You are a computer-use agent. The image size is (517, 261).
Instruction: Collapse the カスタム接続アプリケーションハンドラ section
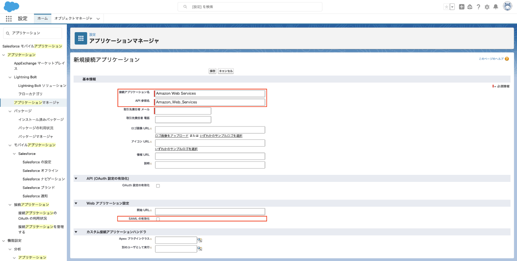click(76, 232)
